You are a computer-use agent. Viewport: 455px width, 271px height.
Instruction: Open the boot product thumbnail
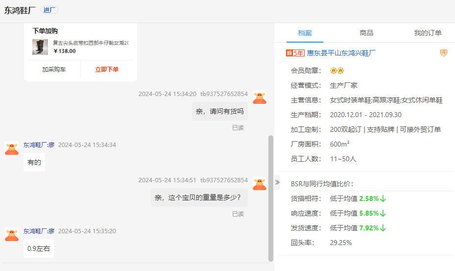[40, 47]
